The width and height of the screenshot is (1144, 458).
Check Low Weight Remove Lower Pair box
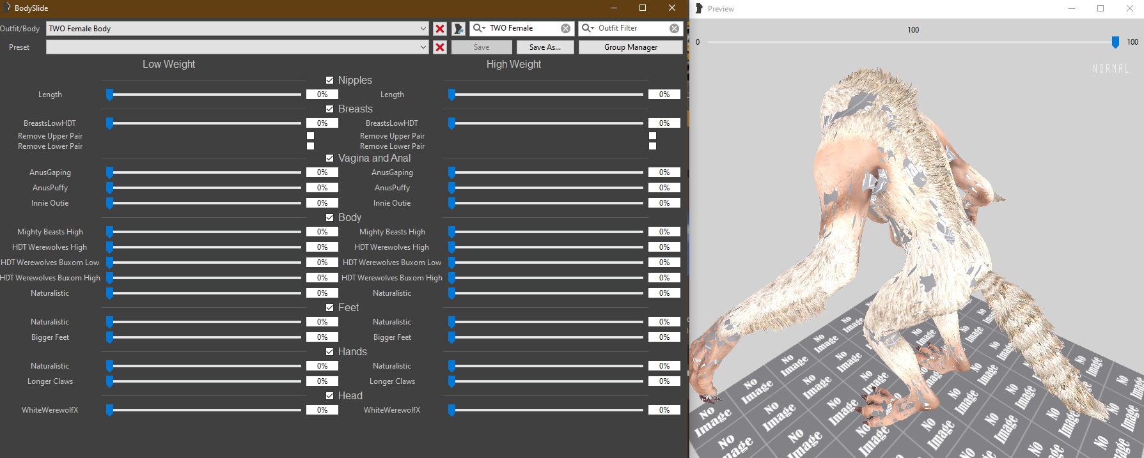pyautogui.click(x=311, y=146)
